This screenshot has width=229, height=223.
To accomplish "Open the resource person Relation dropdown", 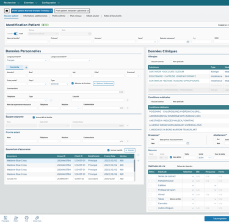I will [x=70, y=108].
